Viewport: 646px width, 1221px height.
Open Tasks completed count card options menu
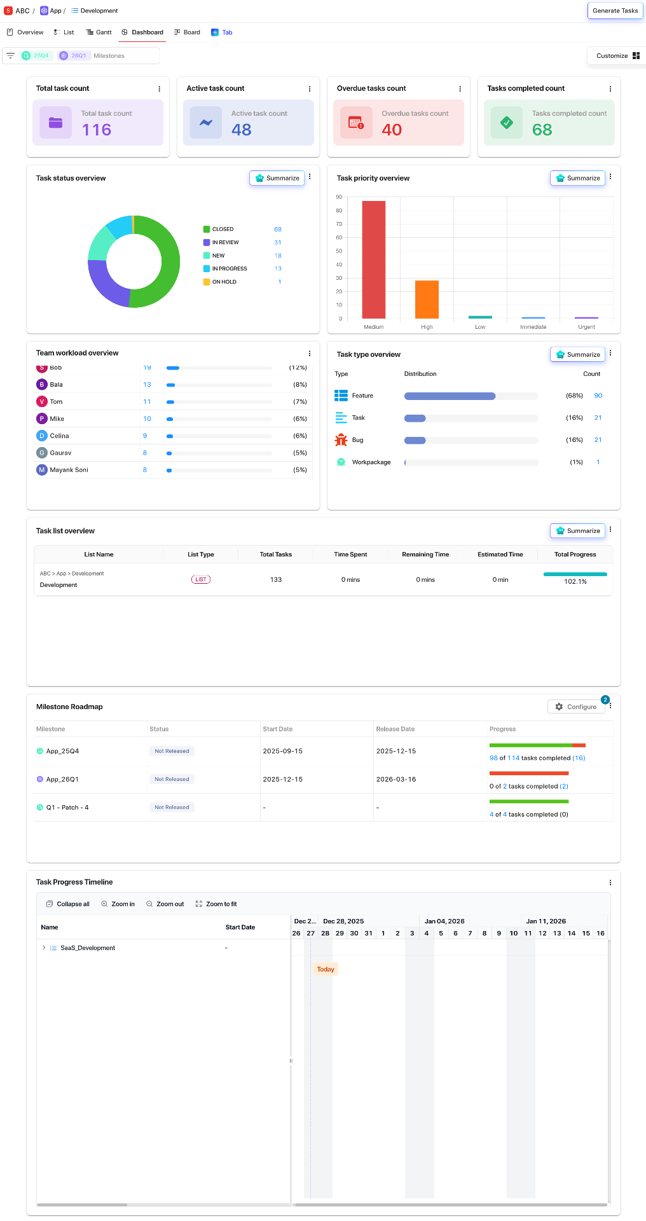click(610, 89)
